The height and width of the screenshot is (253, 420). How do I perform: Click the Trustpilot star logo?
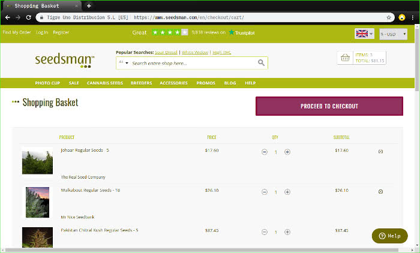(x=232, y=32)
